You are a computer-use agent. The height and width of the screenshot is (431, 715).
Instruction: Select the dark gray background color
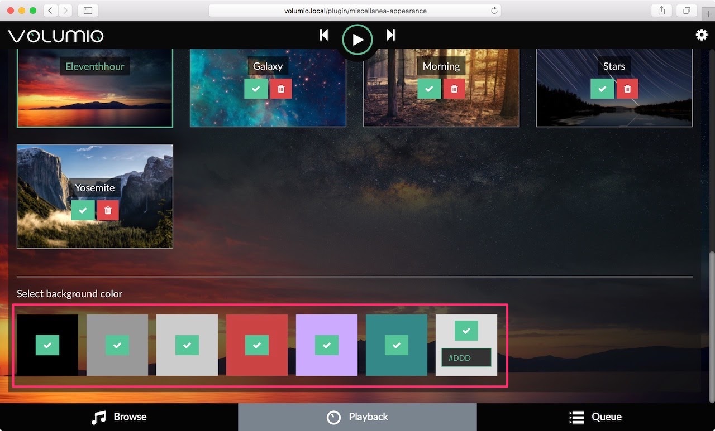point(117,345)
